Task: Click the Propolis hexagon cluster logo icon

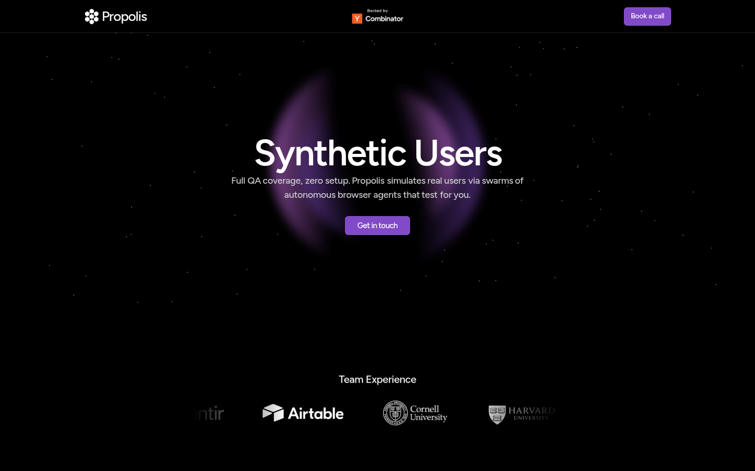Action: click(x=92, y=17)
